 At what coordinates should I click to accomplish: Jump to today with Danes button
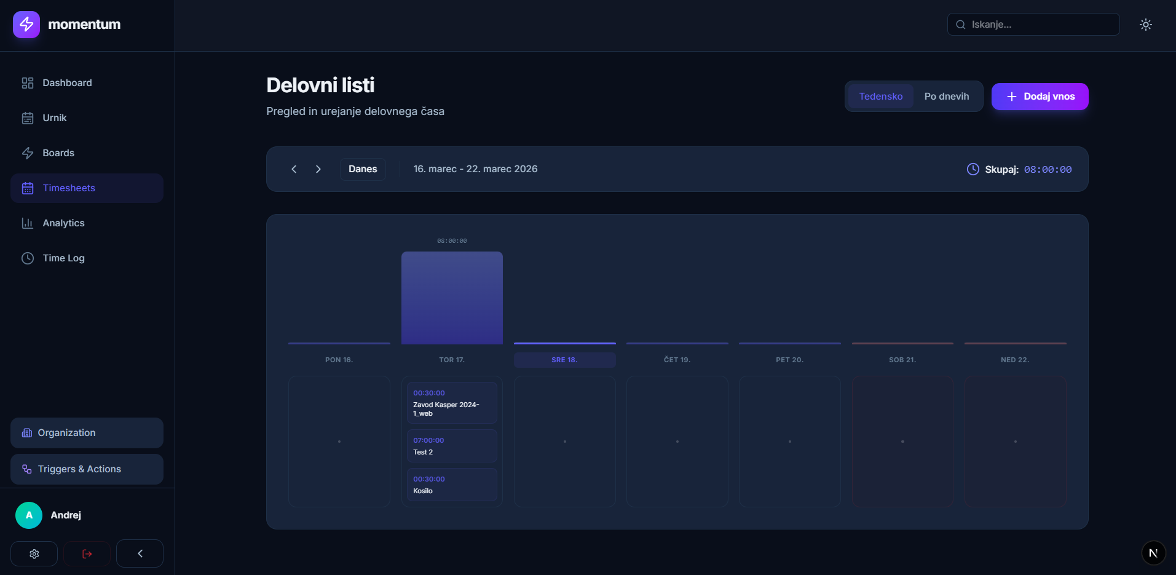(x=363, y=169)
